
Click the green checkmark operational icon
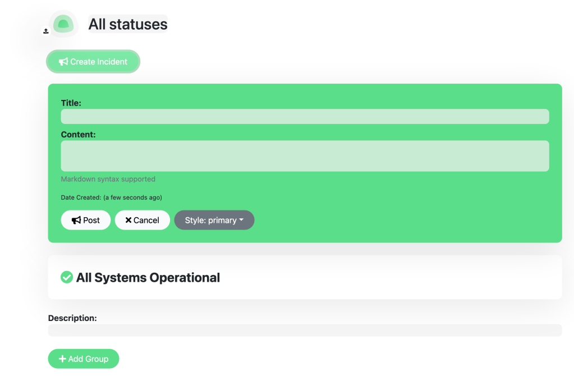(x=67, y=277)
